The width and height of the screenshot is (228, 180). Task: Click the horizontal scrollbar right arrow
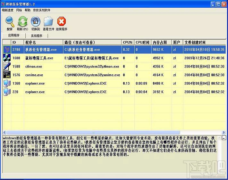click(224, 132)
